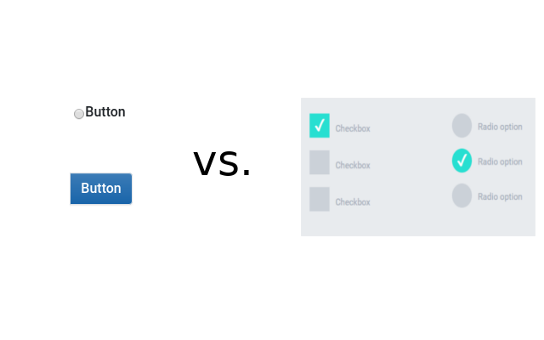The image size is (544, 340).
Task: Uncheck the teal checked checkbox
Action: tap(320, 126)
